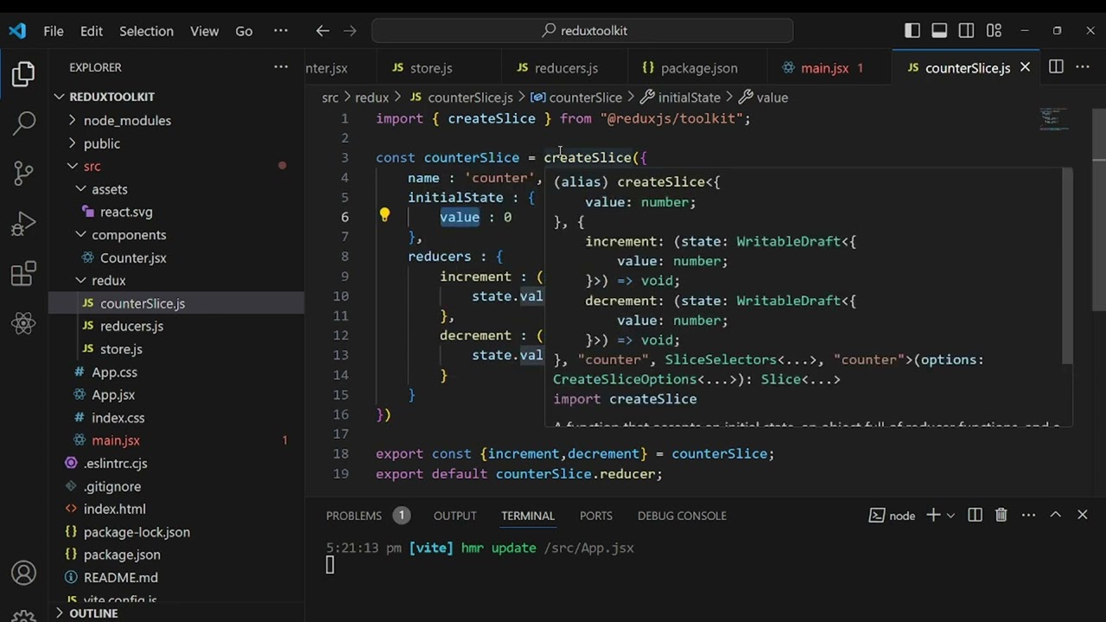Viewport: 1106px width, 622px height.
Task: Open the Edit menu
Action: 92,30
